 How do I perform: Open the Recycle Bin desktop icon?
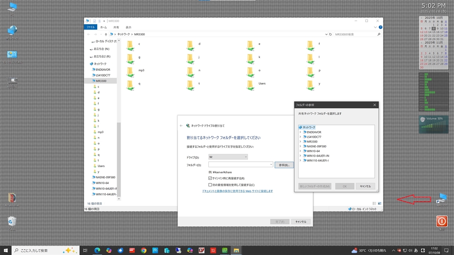[12, 221]
